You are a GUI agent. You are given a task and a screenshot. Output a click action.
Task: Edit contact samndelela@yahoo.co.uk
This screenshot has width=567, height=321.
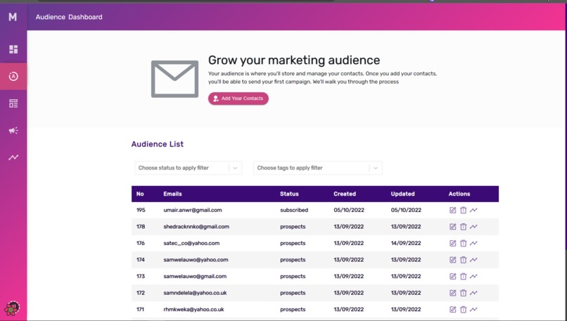tap(453, 293)
